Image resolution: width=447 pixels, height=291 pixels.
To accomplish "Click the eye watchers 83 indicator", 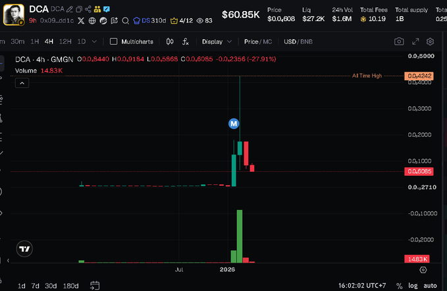I will coord(205,20).
